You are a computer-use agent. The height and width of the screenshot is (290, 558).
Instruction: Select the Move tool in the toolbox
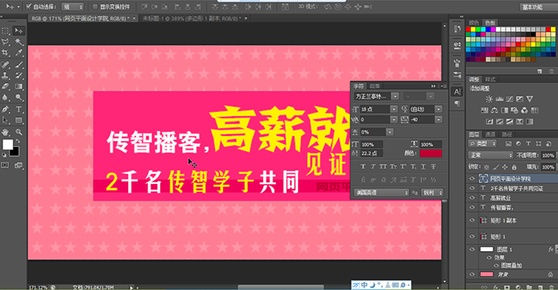click(18, 31)
